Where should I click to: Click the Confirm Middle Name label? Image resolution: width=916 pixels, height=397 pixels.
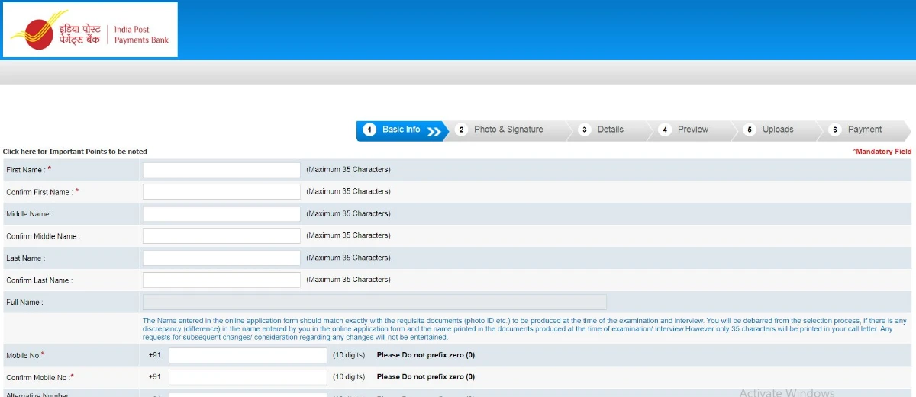(x=43, y=236)
